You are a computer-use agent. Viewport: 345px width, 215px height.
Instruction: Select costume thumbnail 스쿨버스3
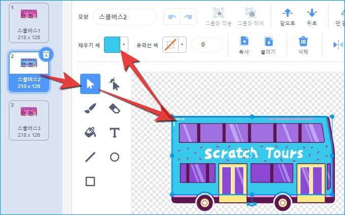click(29, 120)
